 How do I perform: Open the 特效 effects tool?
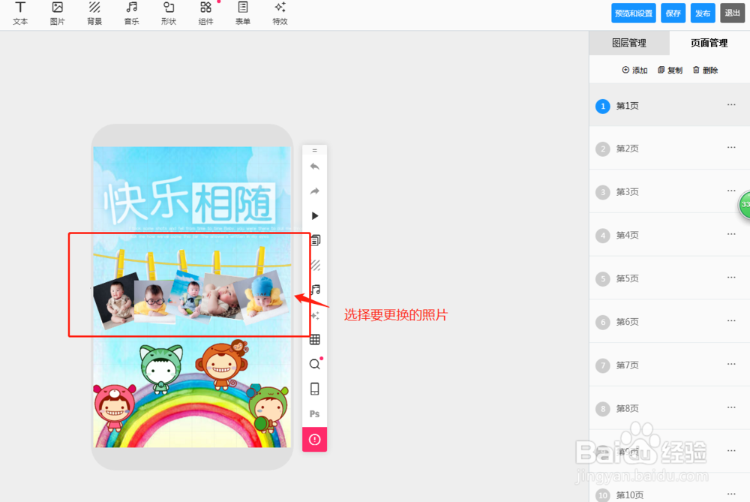point(280,14)
